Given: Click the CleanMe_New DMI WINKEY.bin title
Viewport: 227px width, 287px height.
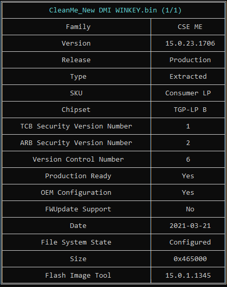Looking at the screenshot, I should (x=115, y=10).
